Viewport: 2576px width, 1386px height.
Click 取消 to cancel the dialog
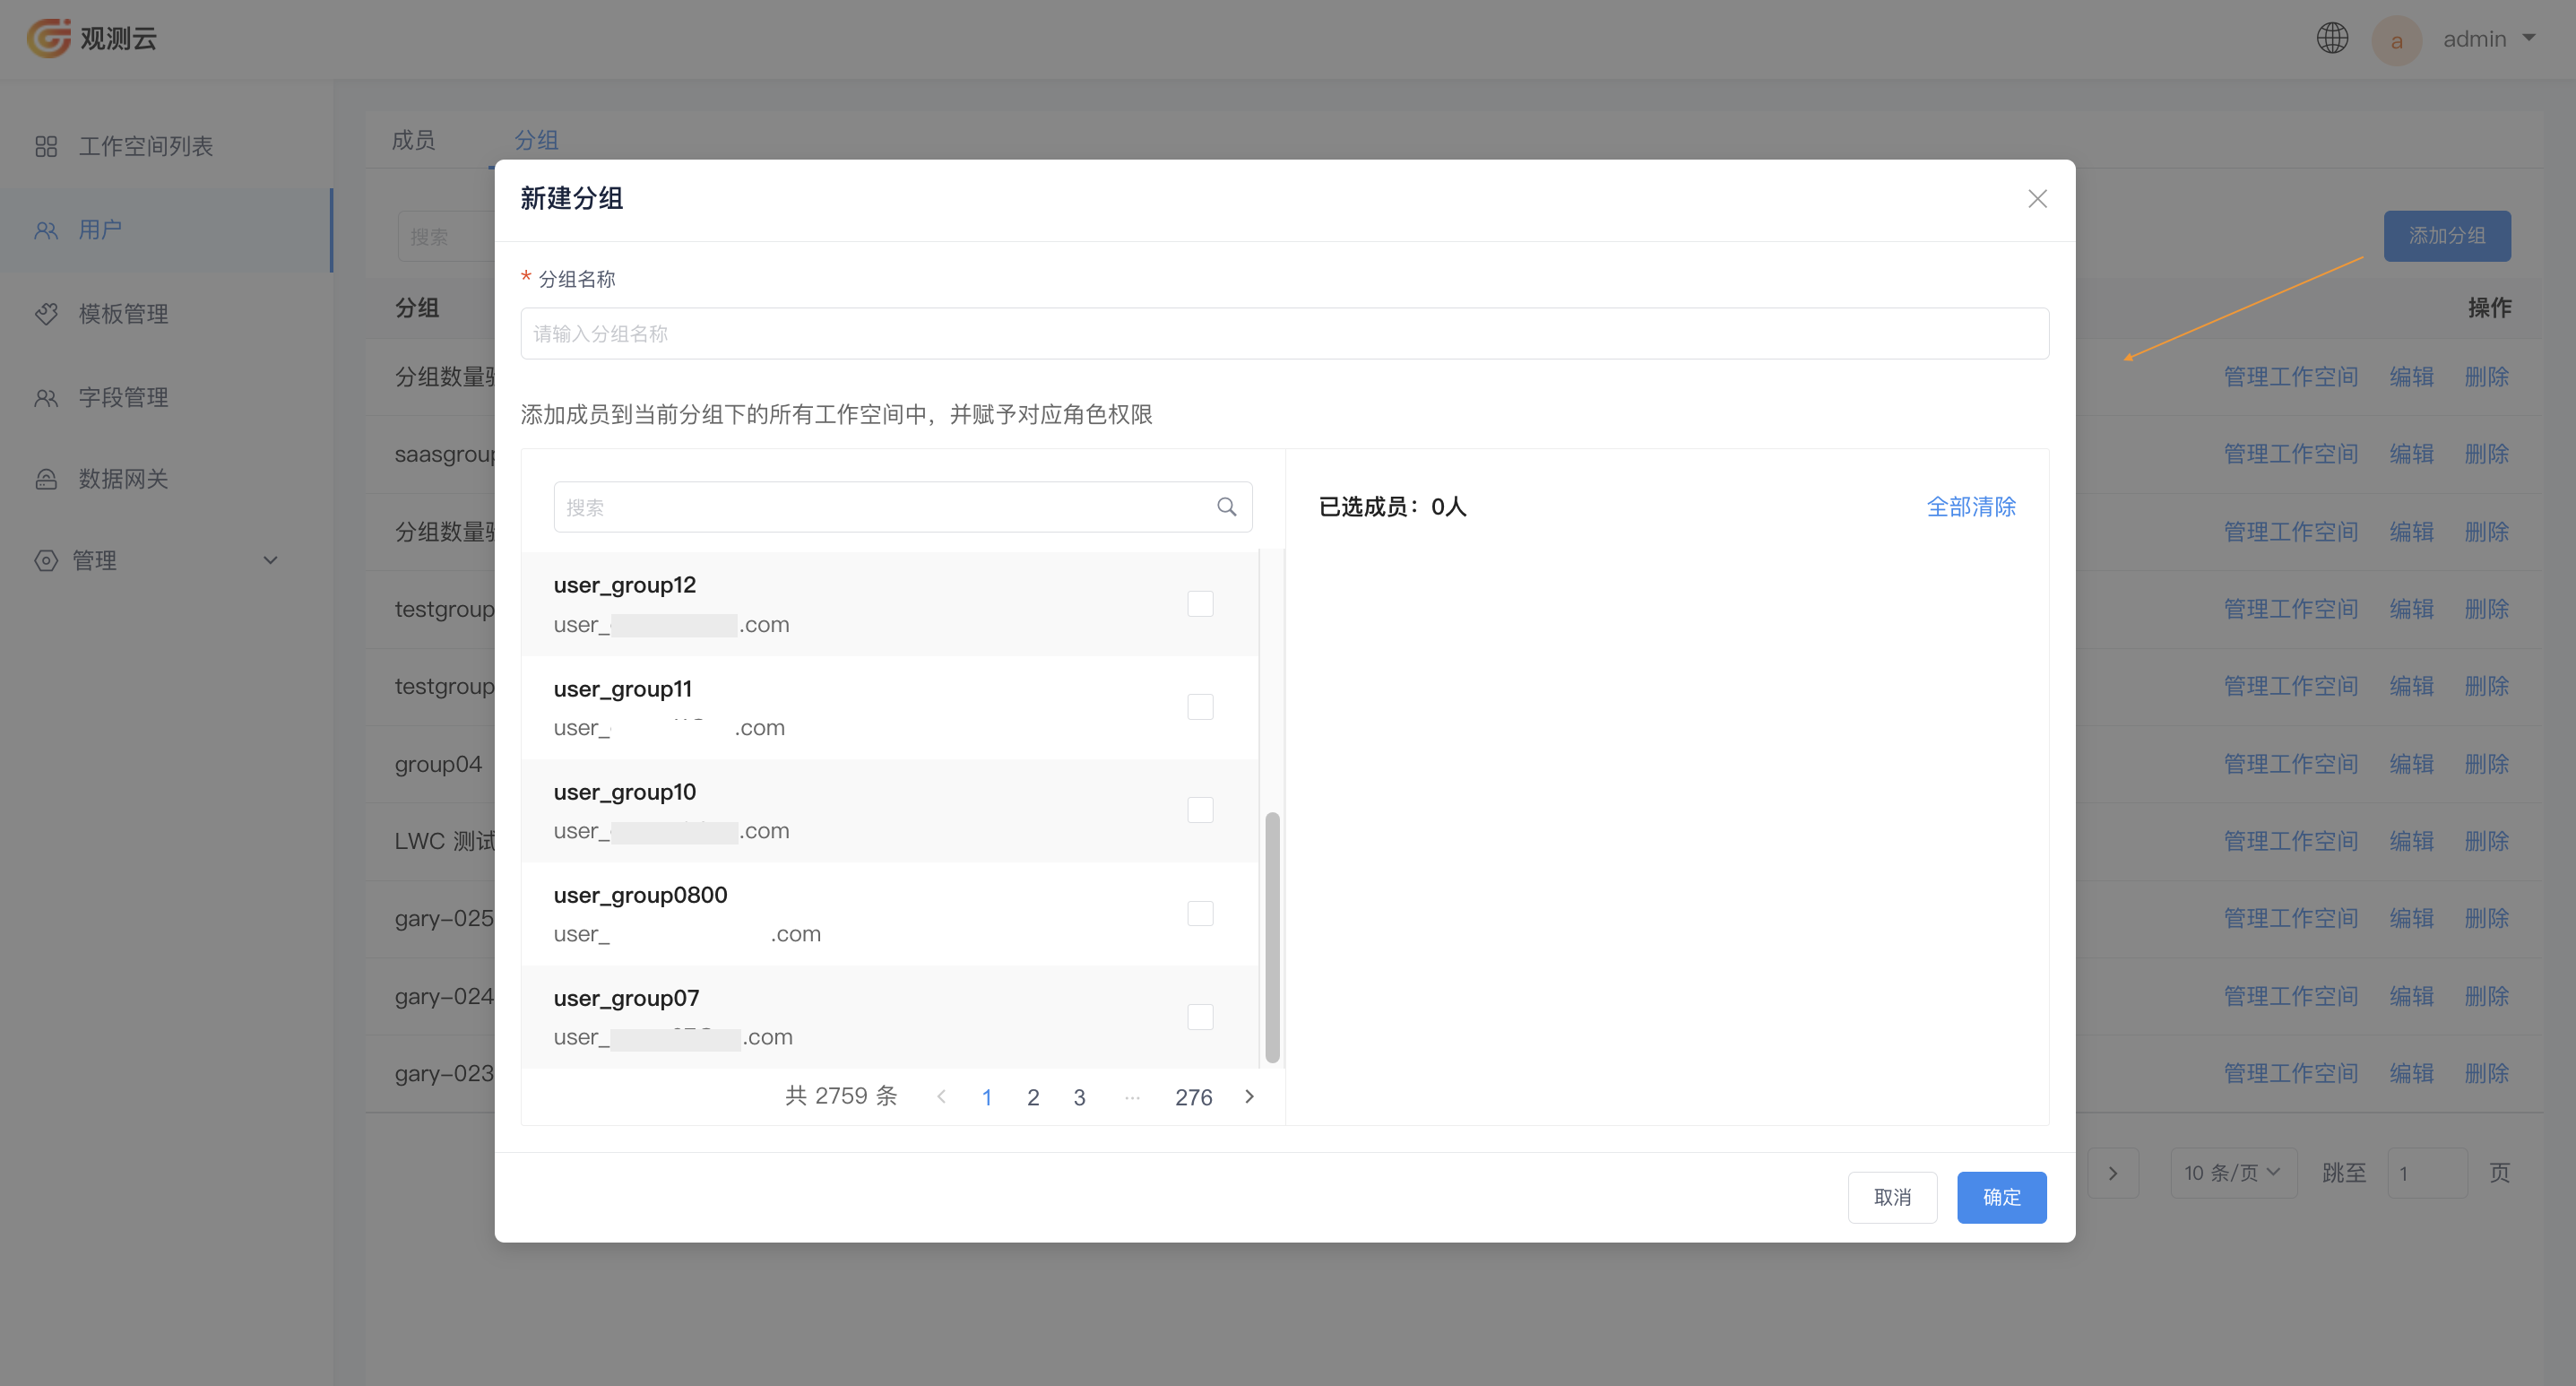tap(1892, 1197)
